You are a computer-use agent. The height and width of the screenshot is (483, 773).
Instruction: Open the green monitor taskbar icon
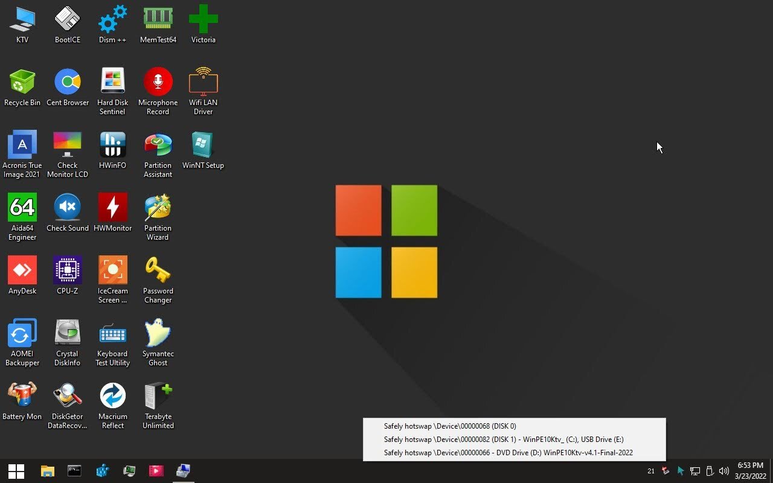129,471
